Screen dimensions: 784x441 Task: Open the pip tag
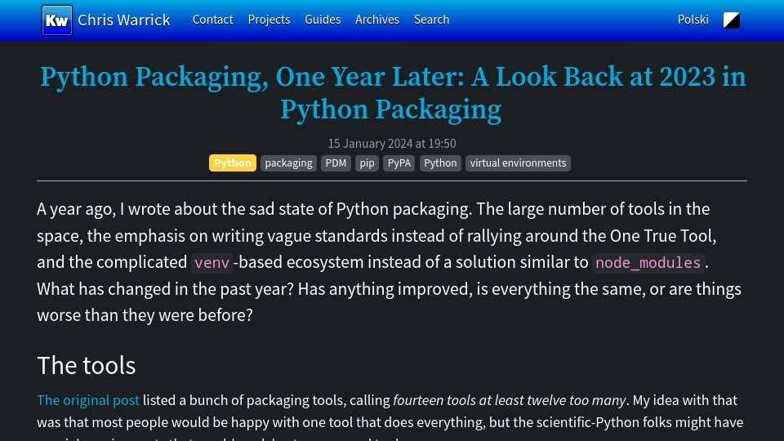(367, 163)
